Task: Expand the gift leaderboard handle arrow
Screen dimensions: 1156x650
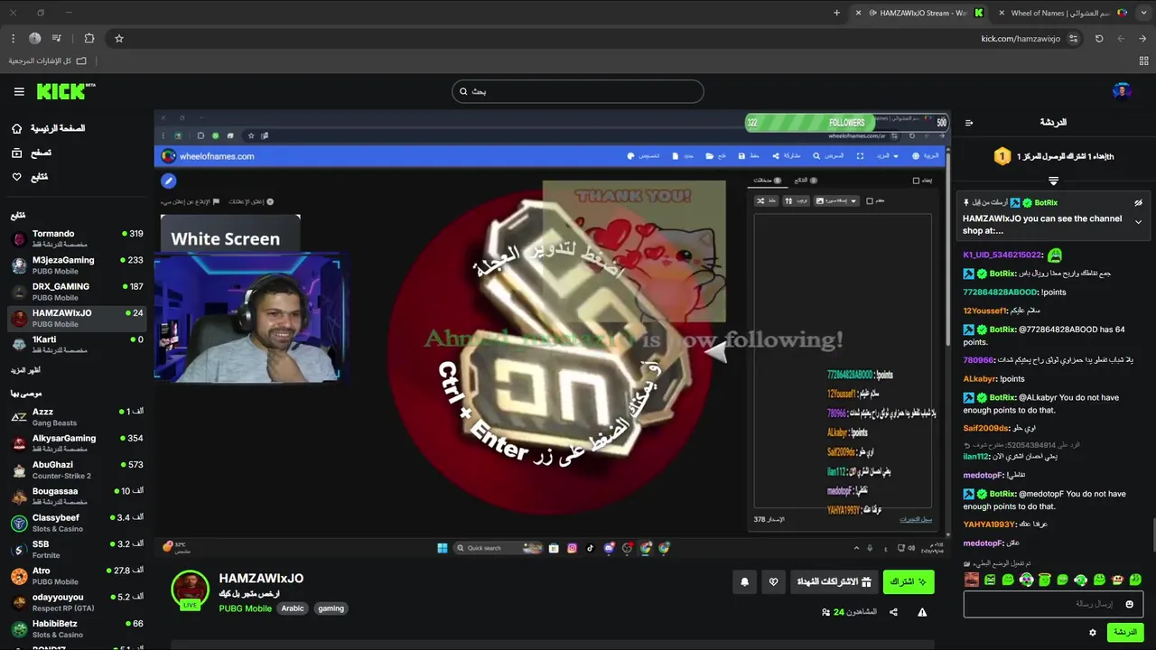Action: click(1053, 181)
